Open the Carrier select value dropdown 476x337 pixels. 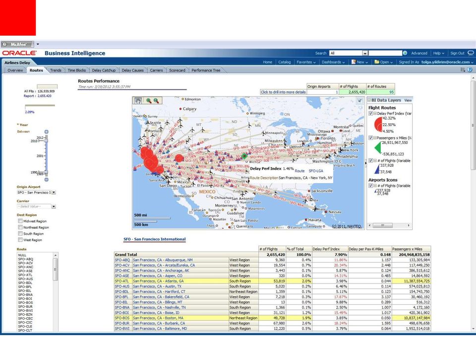[54, 206]
